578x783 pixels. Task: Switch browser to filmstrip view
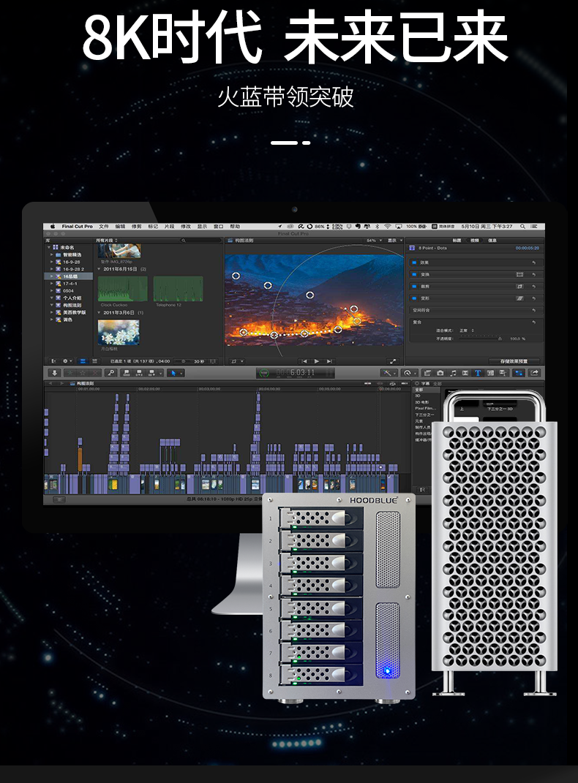point(83,361)
